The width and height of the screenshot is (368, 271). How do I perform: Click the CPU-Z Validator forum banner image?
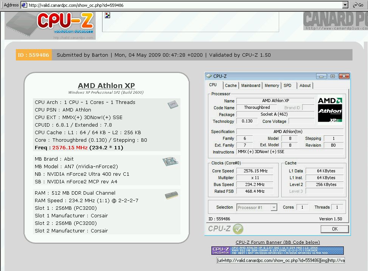(x=277, y=250)
